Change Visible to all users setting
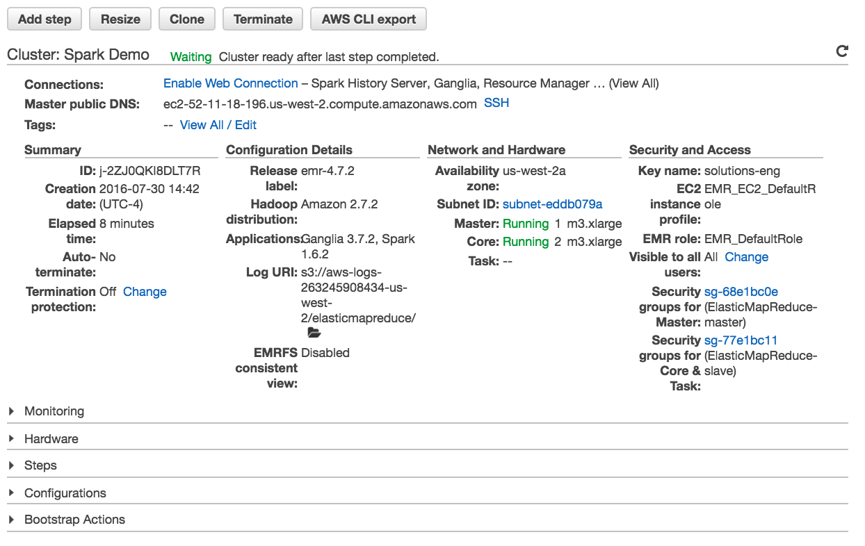Screen dimensions: 865x546 (x=746, y=257)
